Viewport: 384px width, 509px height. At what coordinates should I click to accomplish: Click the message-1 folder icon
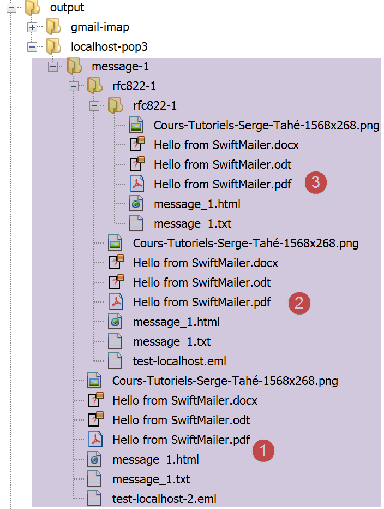[74, 67]
